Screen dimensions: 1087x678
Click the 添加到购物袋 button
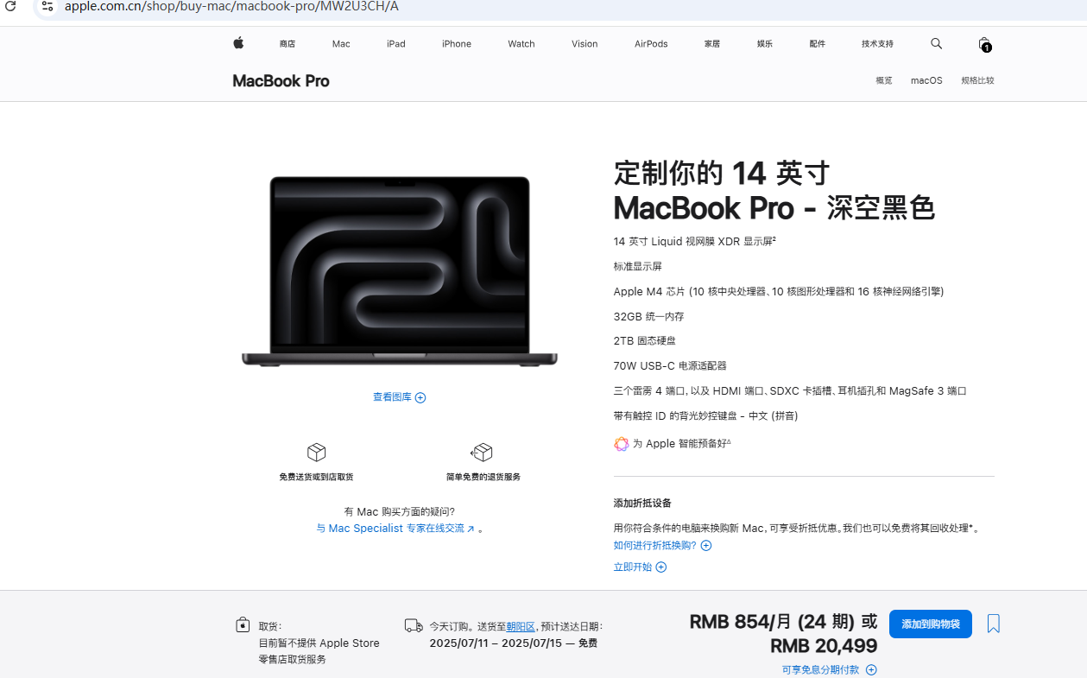(931, 624)
